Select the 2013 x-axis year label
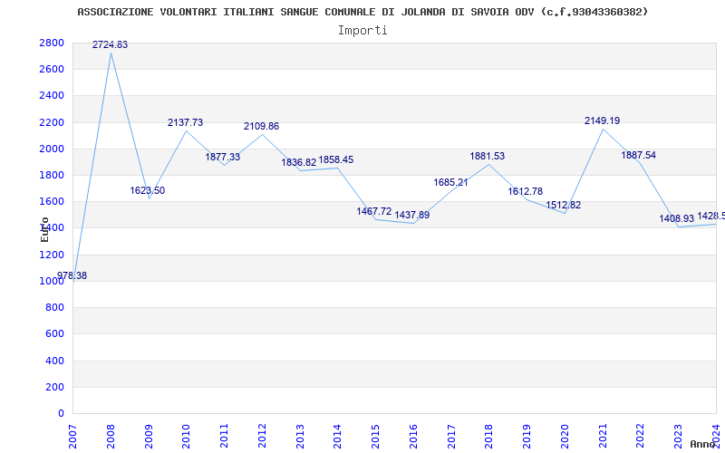Image resolution: width=725 pixels, height=453 pixels. (x=300, y=437)
